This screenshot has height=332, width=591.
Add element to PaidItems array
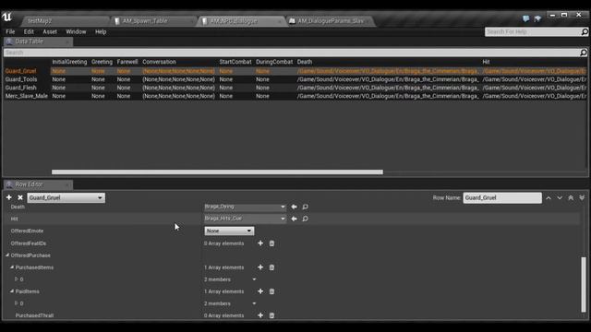tap(260, 291)
